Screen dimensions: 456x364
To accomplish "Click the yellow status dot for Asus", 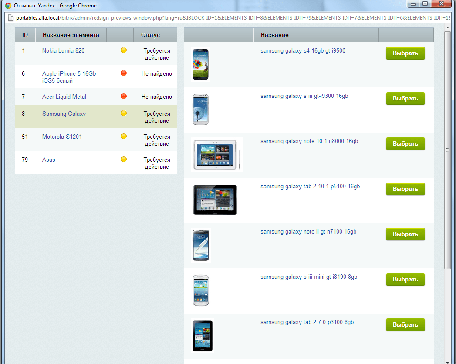I will [124, 159].
